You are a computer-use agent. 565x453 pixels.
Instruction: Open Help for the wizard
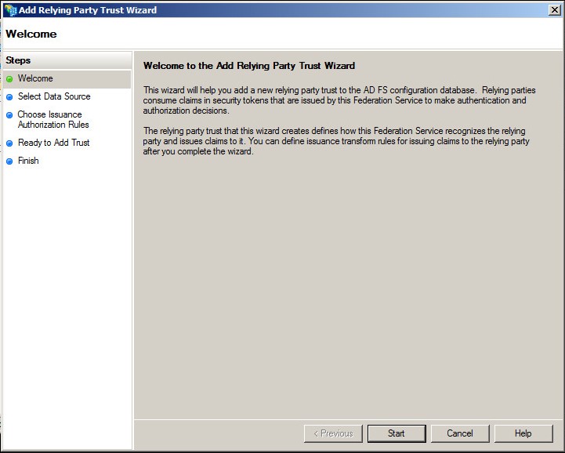tap(523, 433)
